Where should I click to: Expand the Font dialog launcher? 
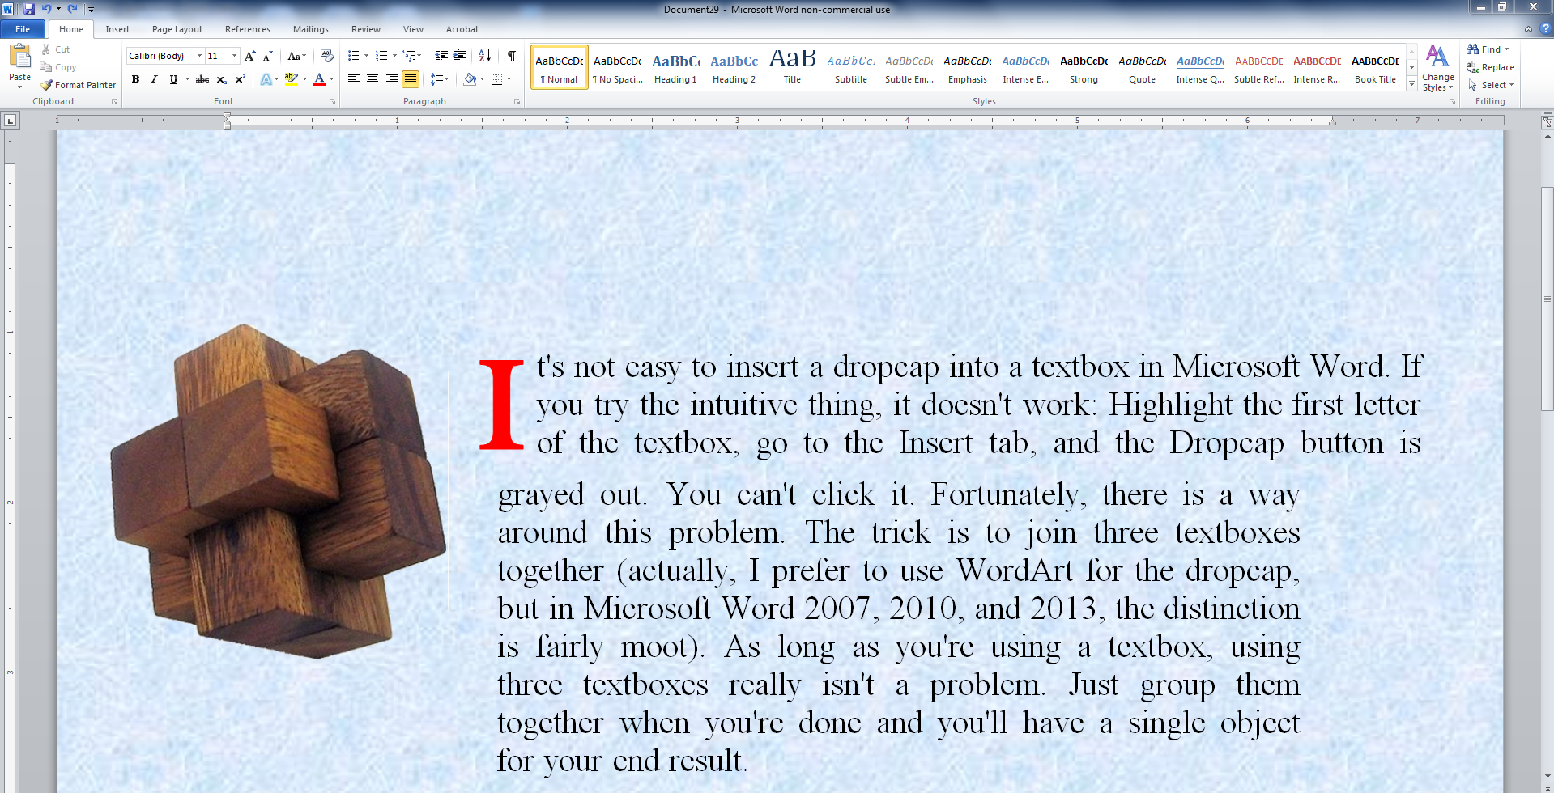pyautogui.click(x=332, y=102)
